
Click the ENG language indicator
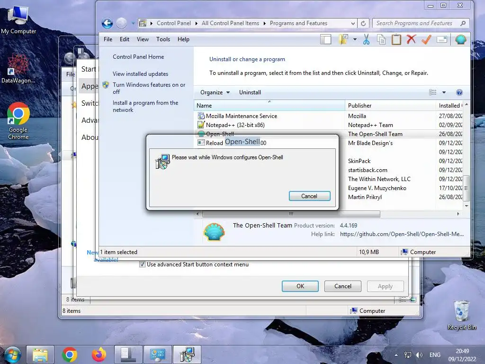point(435,355)
